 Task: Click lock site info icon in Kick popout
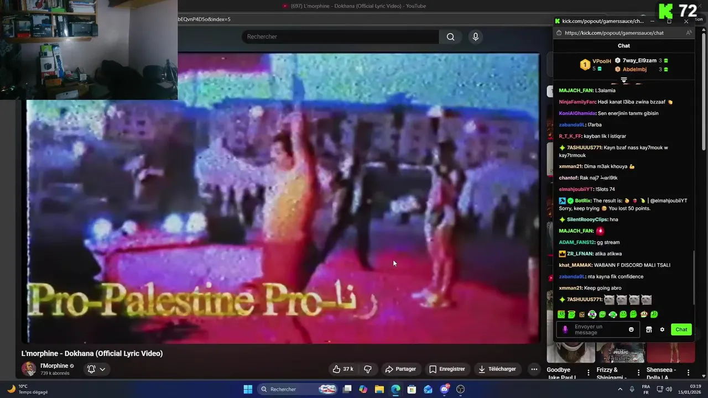558,33
